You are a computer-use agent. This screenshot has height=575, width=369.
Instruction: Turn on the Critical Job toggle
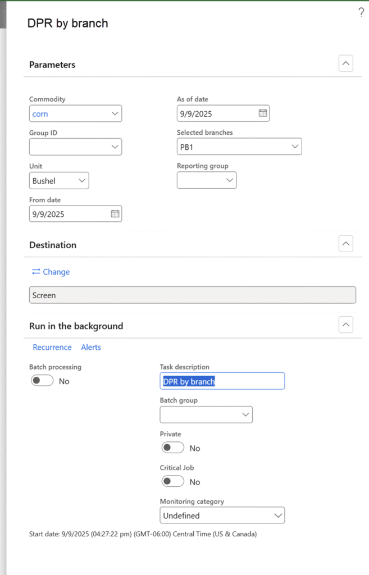172,481
